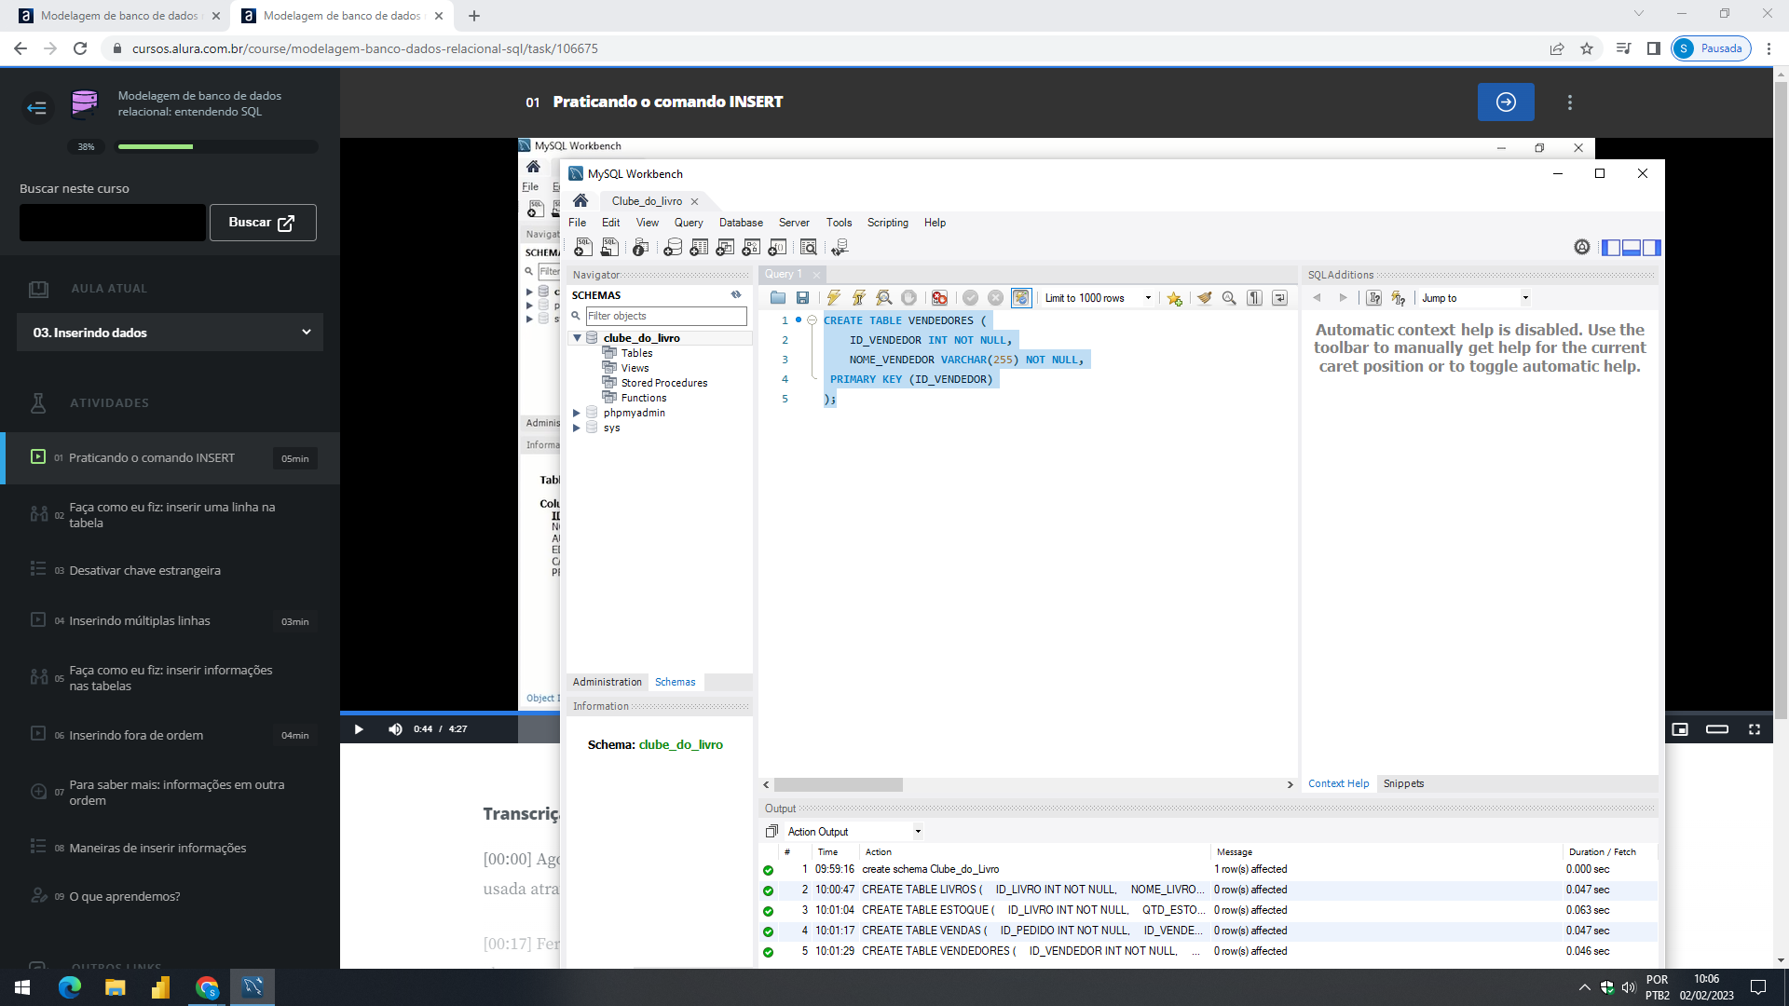This screenshot has width=1789, height=1006.
Task: Rollback transaction X icon
Action: tap(995, 298)
